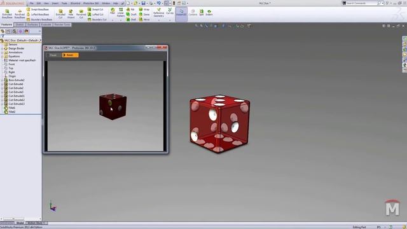The height and width of the screenshot is (229, 407).
Task: Expand the Curves dropdown arrow
Action: click(170, 20)
